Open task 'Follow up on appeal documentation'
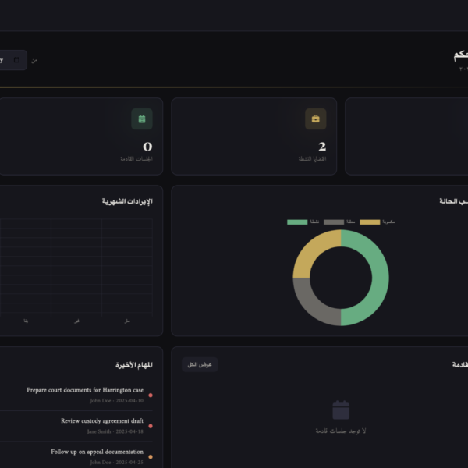468x468 pixels. pos(97,452)
